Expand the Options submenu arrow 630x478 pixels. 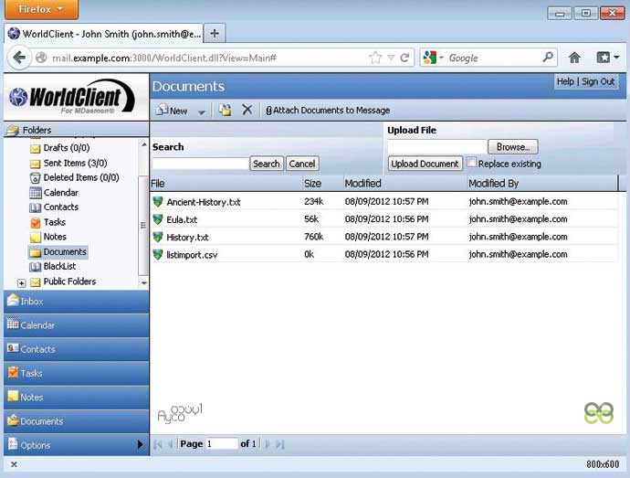coord(141,445)
